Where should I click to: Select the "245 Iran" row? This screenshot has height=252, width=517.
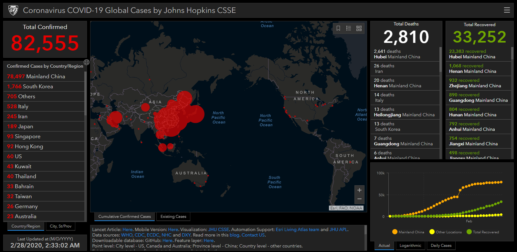click(x=44, y=117)
